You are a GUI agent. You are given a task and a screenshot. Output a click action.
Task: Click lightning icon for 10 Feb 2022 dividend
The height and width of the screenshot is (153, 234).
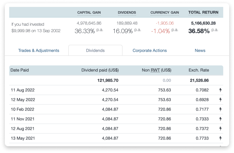(x=220, y=109)
